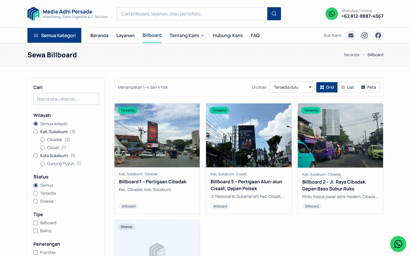
Task: Click the address Jl. Nasional III, Sukamanah
Action: (x=248, y=197)
